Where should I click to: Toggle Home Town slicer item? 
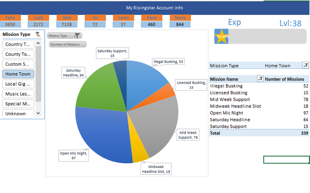18,74
